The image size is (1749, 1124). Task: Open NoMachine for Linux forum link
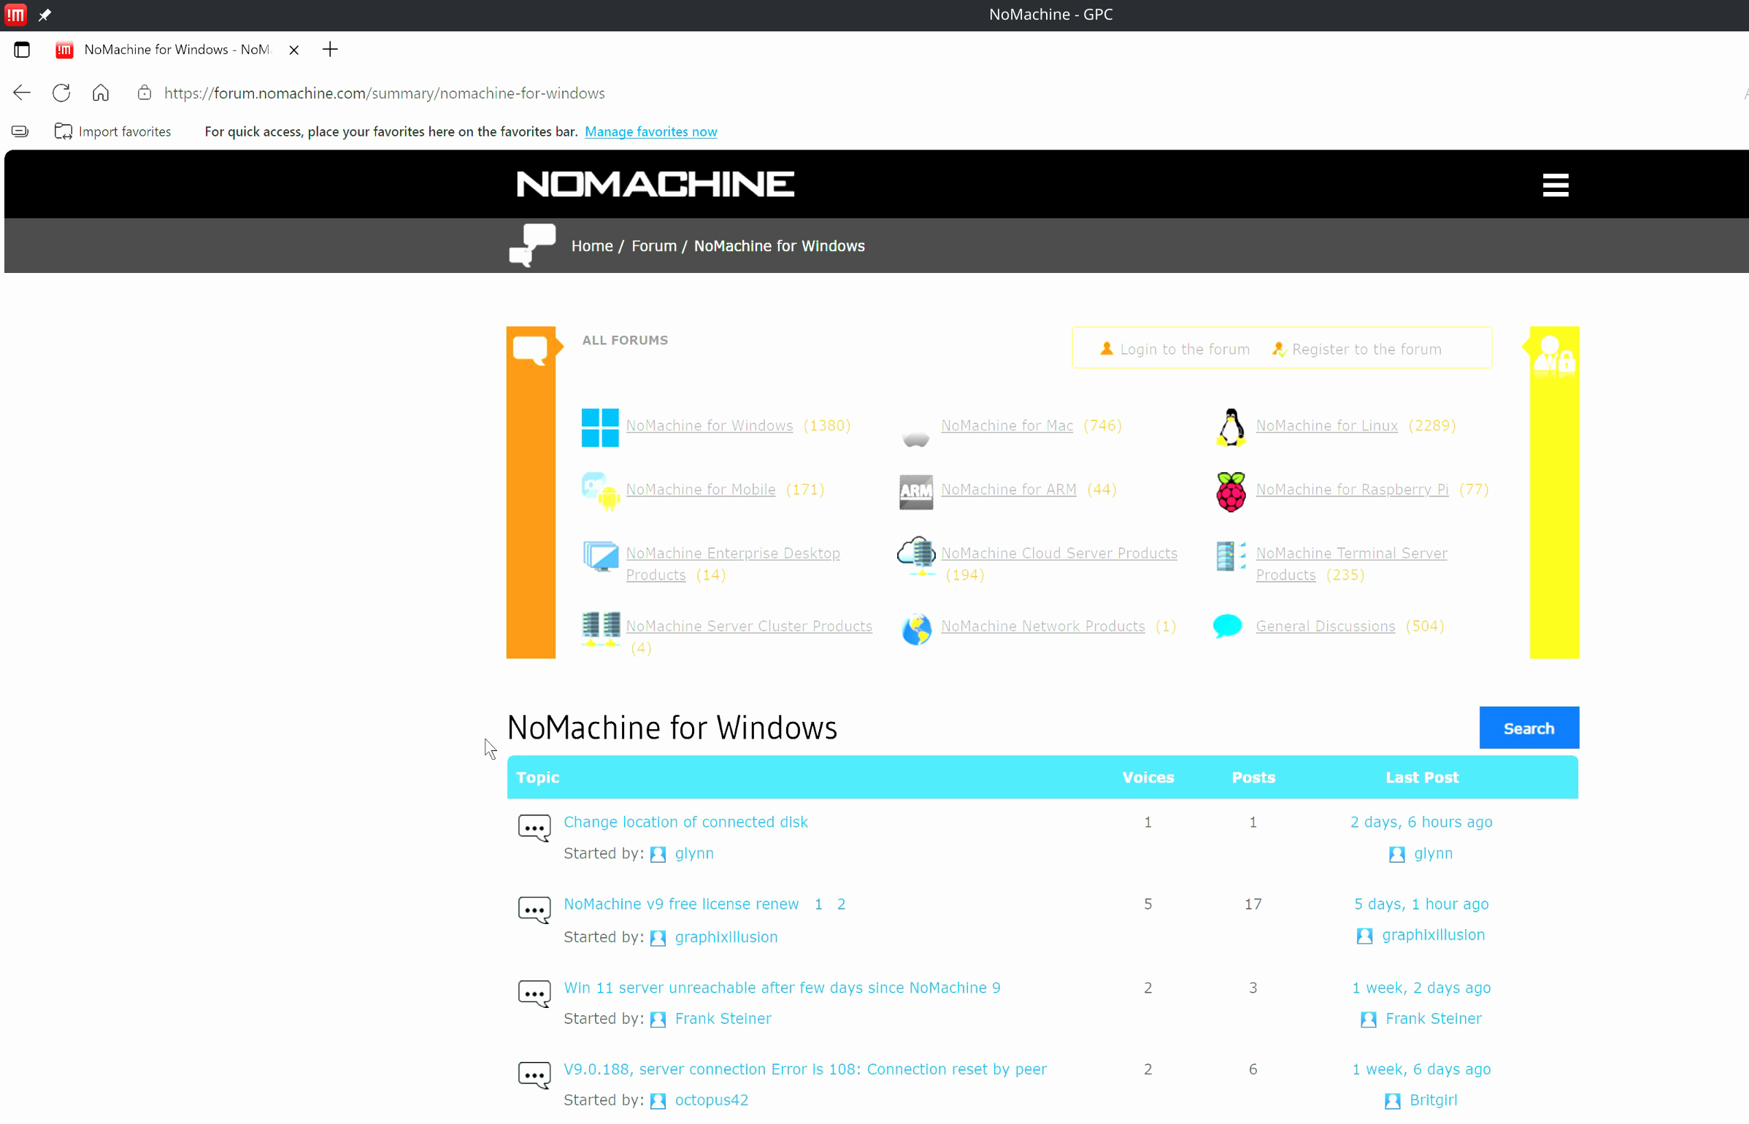[x=1327, y=426]
